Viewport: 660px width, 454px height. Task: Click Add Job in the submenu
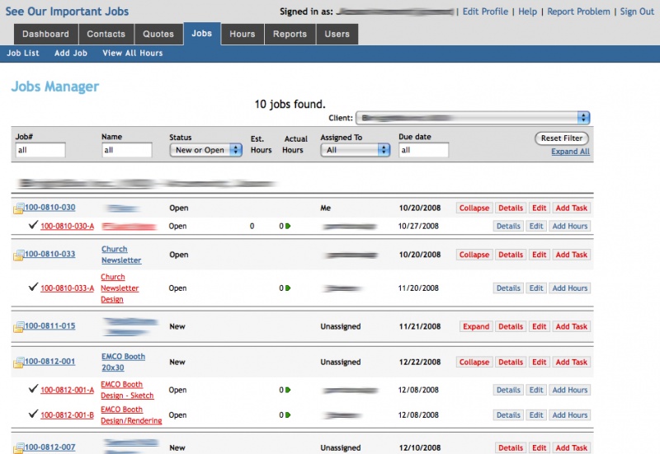point(71,53)
